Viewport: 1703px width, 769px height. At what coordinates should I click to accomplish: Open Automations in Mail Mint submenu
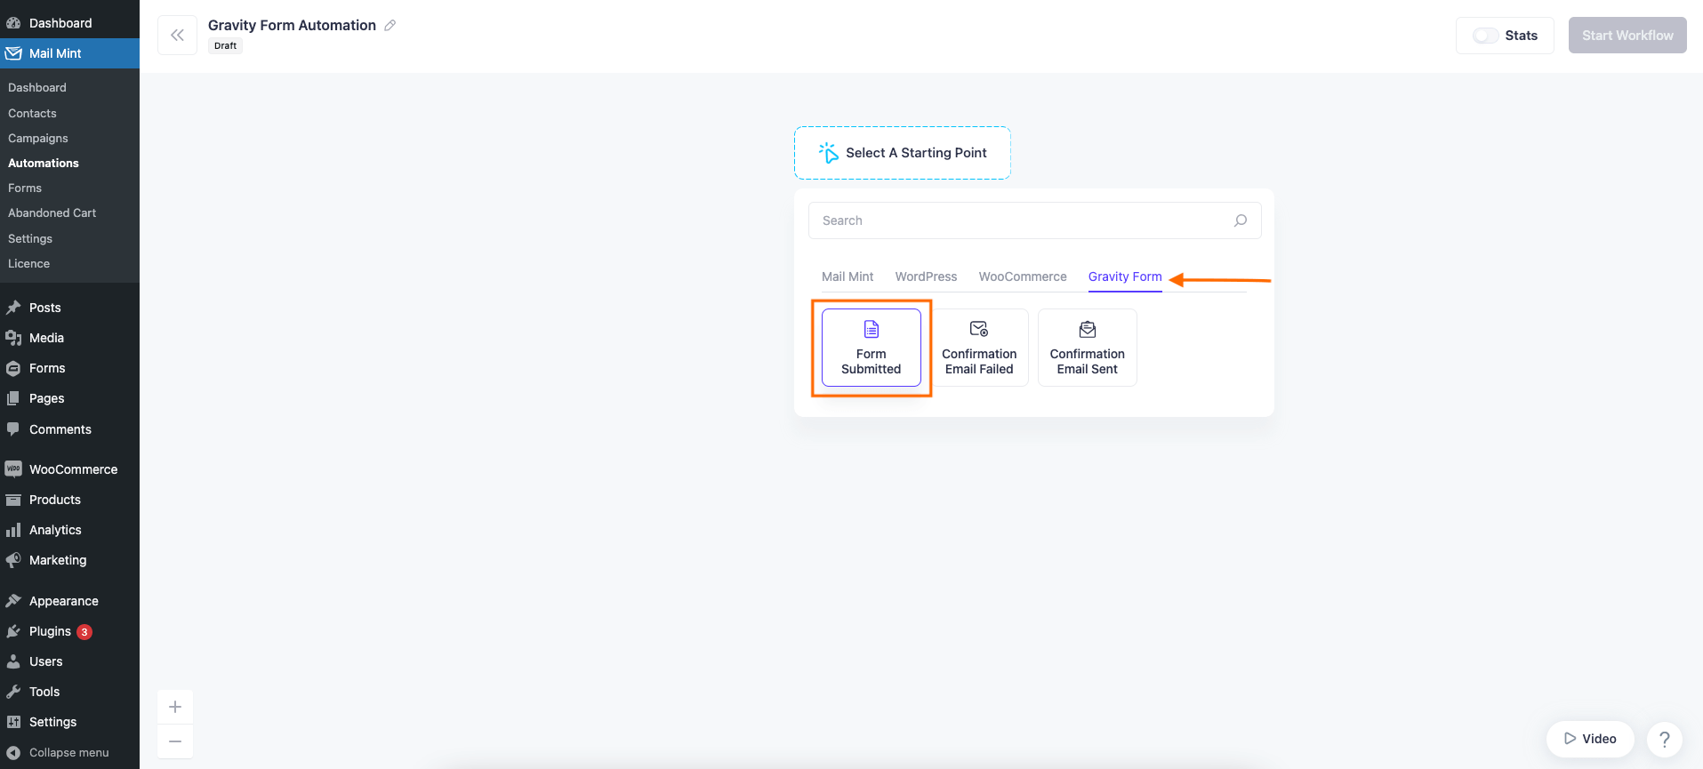pos(44,163)
